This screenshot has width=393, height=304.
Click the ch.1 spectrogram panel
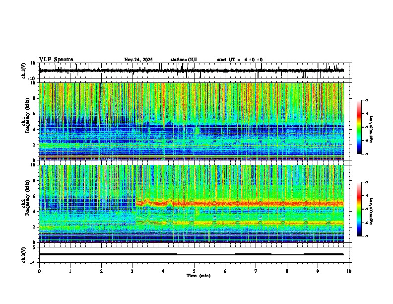coord(191,121)
